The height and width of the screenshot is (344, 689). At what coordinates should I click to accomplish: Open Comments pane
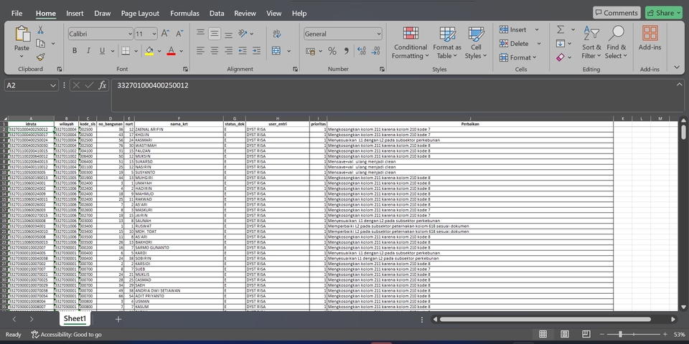click(617, 13)
